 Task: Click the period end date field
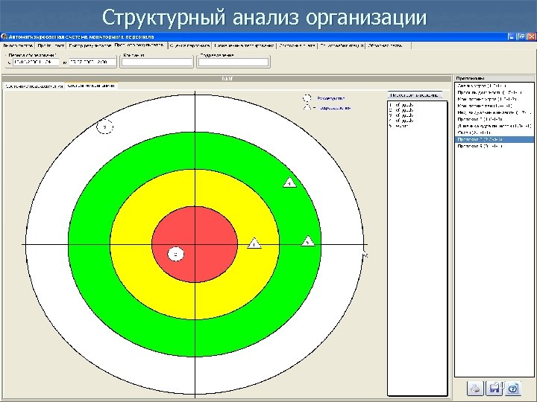pyautogui.click(x=92, y=63)
